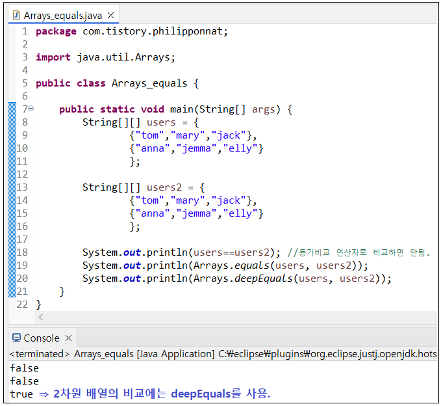This screenshot has height=406, width=441.
Task: Click the first 'false' console output
Action: (x=24, y=368)
